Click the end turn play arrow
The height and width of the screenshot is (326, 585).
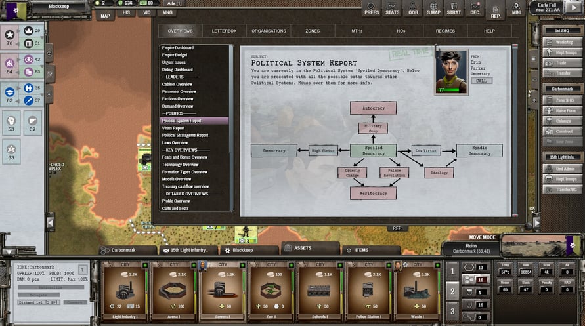(x=573, y=7)
